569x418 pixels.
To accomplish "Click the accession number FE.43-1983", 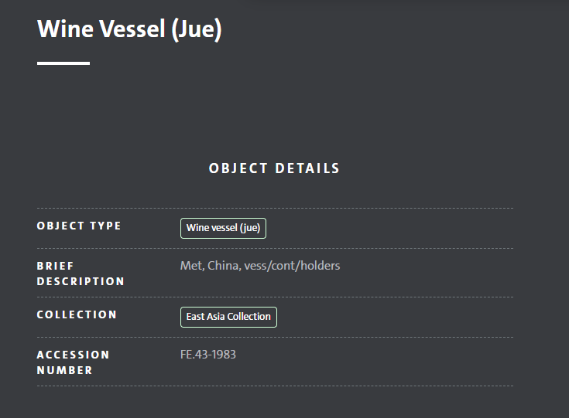I will coord(208,354).
